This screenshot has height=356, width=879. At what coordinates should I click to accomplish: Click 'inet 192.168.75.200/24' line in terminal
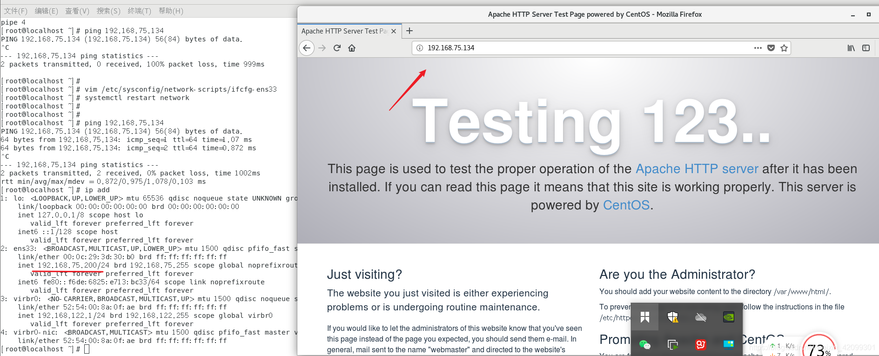point(157,265)
